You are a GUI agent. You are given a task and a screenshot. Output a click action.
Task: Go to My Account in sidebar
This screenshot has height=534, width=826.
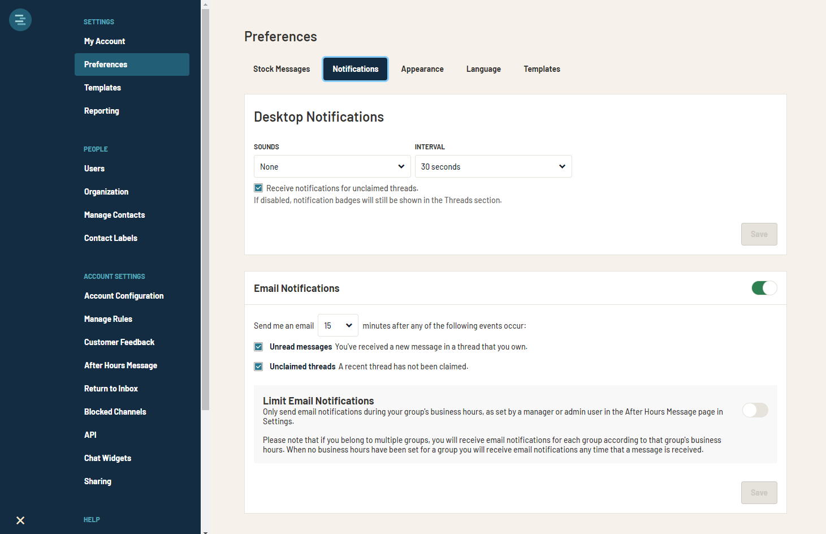pos(105,41)
